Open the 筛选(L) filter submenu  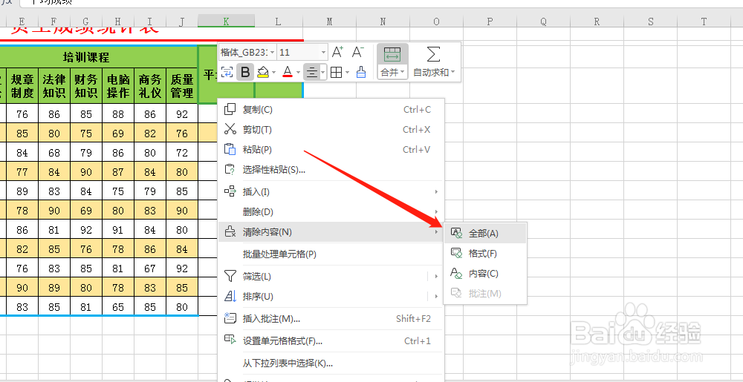331,276
